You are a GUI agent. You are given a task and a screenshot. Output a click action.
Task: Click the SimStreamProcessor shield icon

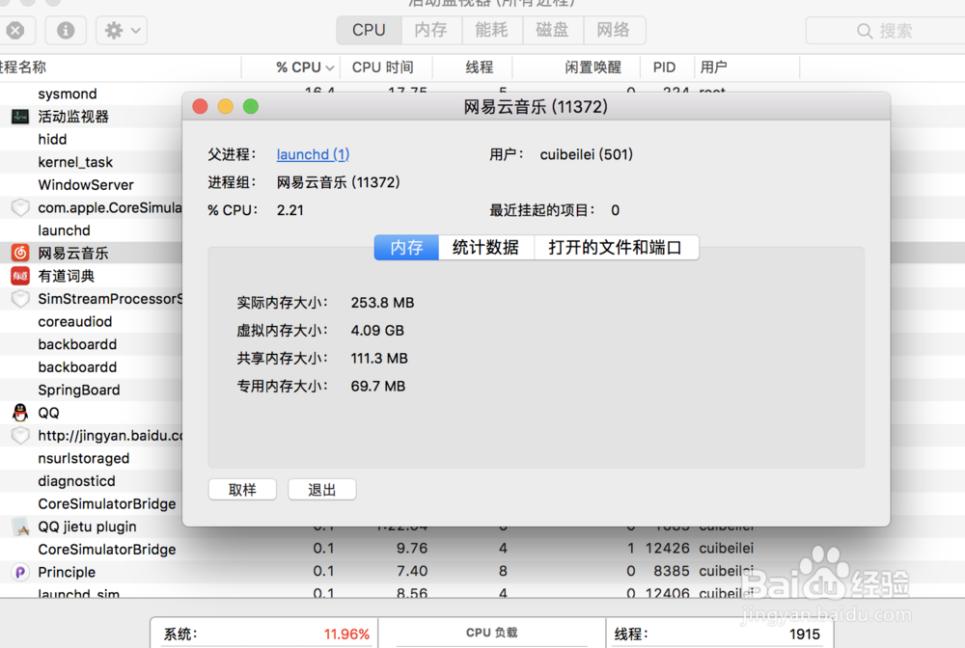pyautogui.click(x=20, y=299)
